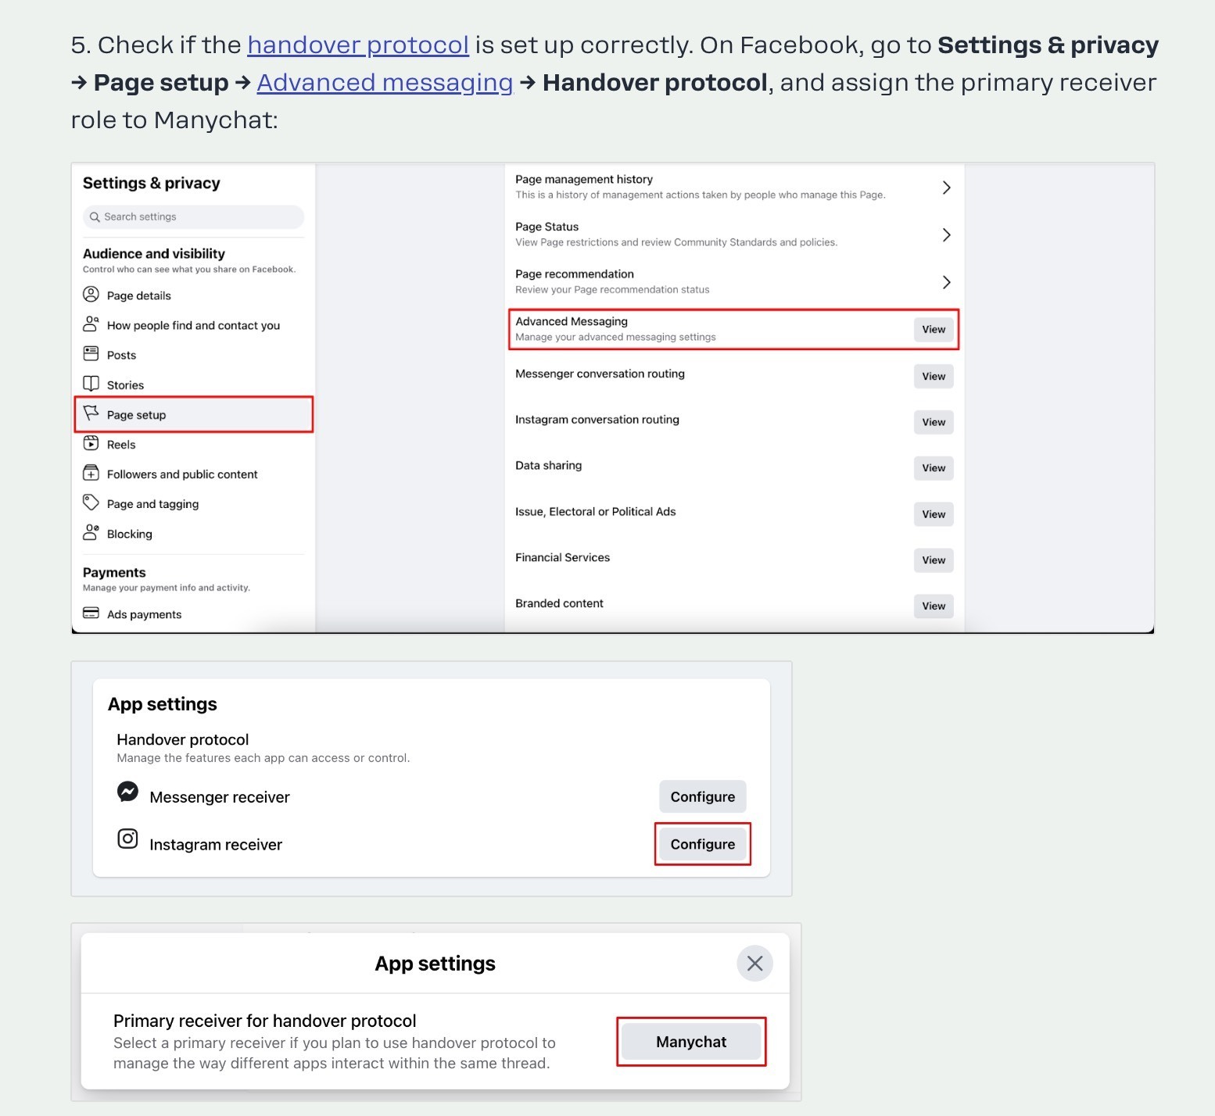1215x1116 pixels.
Task: Open the Advanced messaging hyperlink
Action: tap(385, 83)
